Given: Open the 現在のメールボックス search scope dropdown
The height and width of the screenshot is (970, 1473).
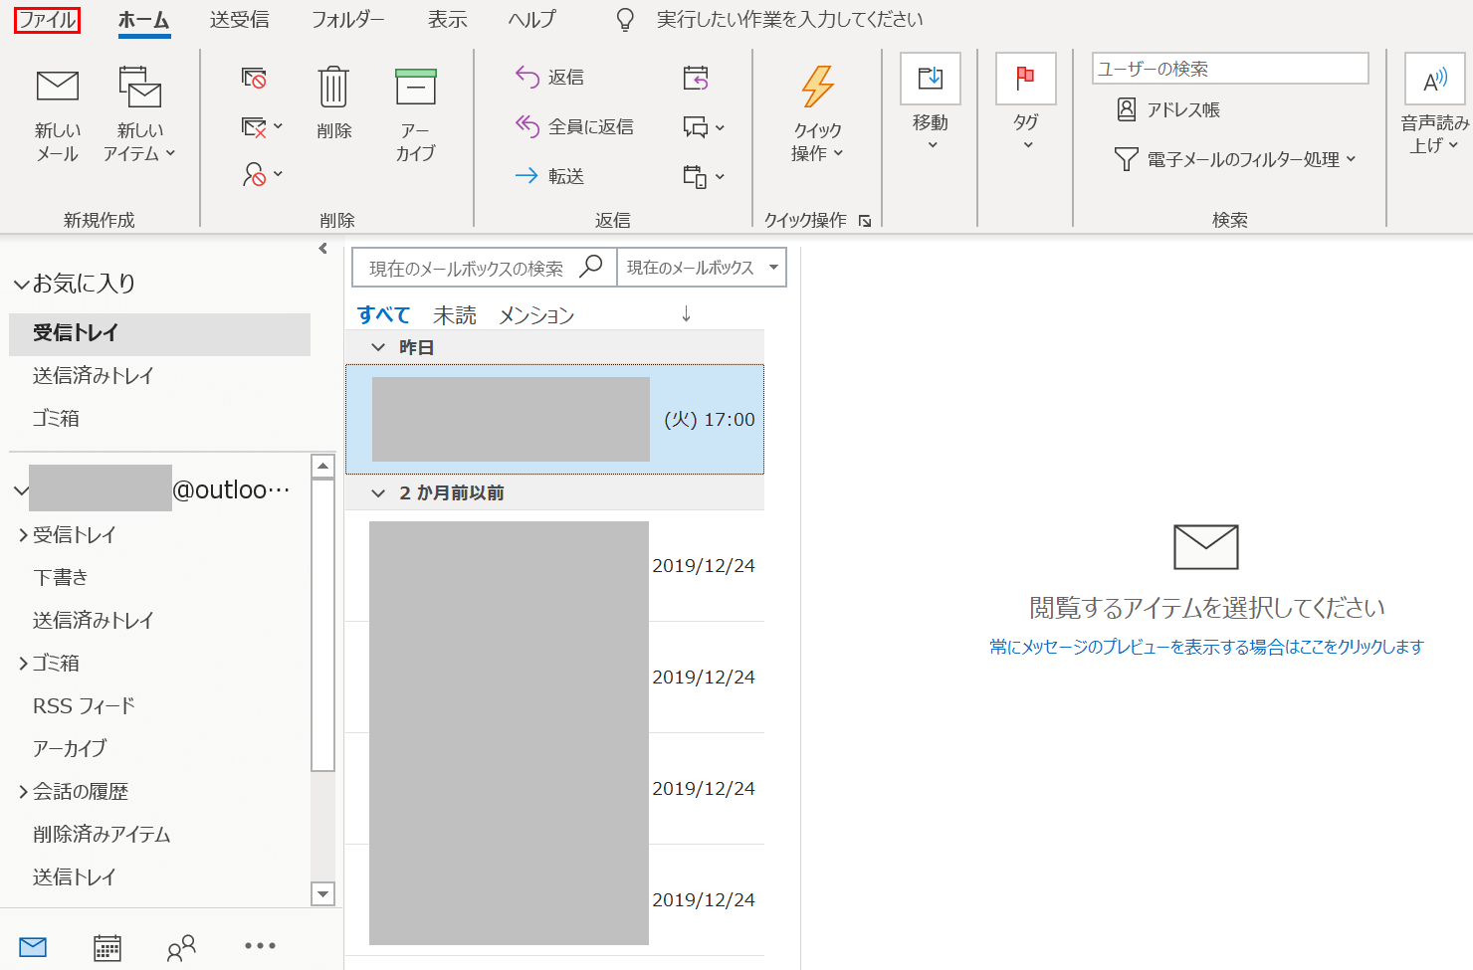Looking at the screenshot, I should (701, 268).
